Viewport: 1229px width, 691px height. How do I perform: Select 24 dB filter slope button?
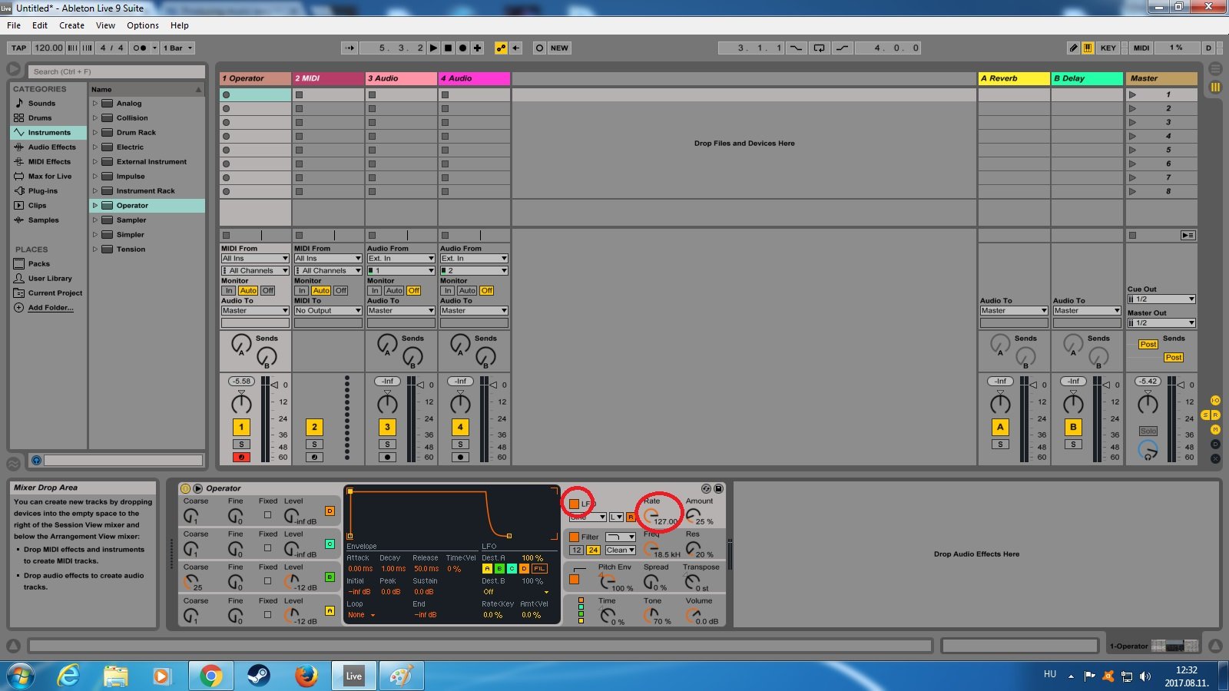pos(593,550)
